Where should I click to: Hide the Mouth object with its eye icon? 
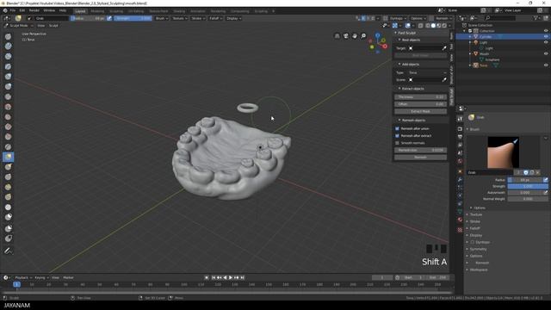pyautogui.click(x=546, y=53)
